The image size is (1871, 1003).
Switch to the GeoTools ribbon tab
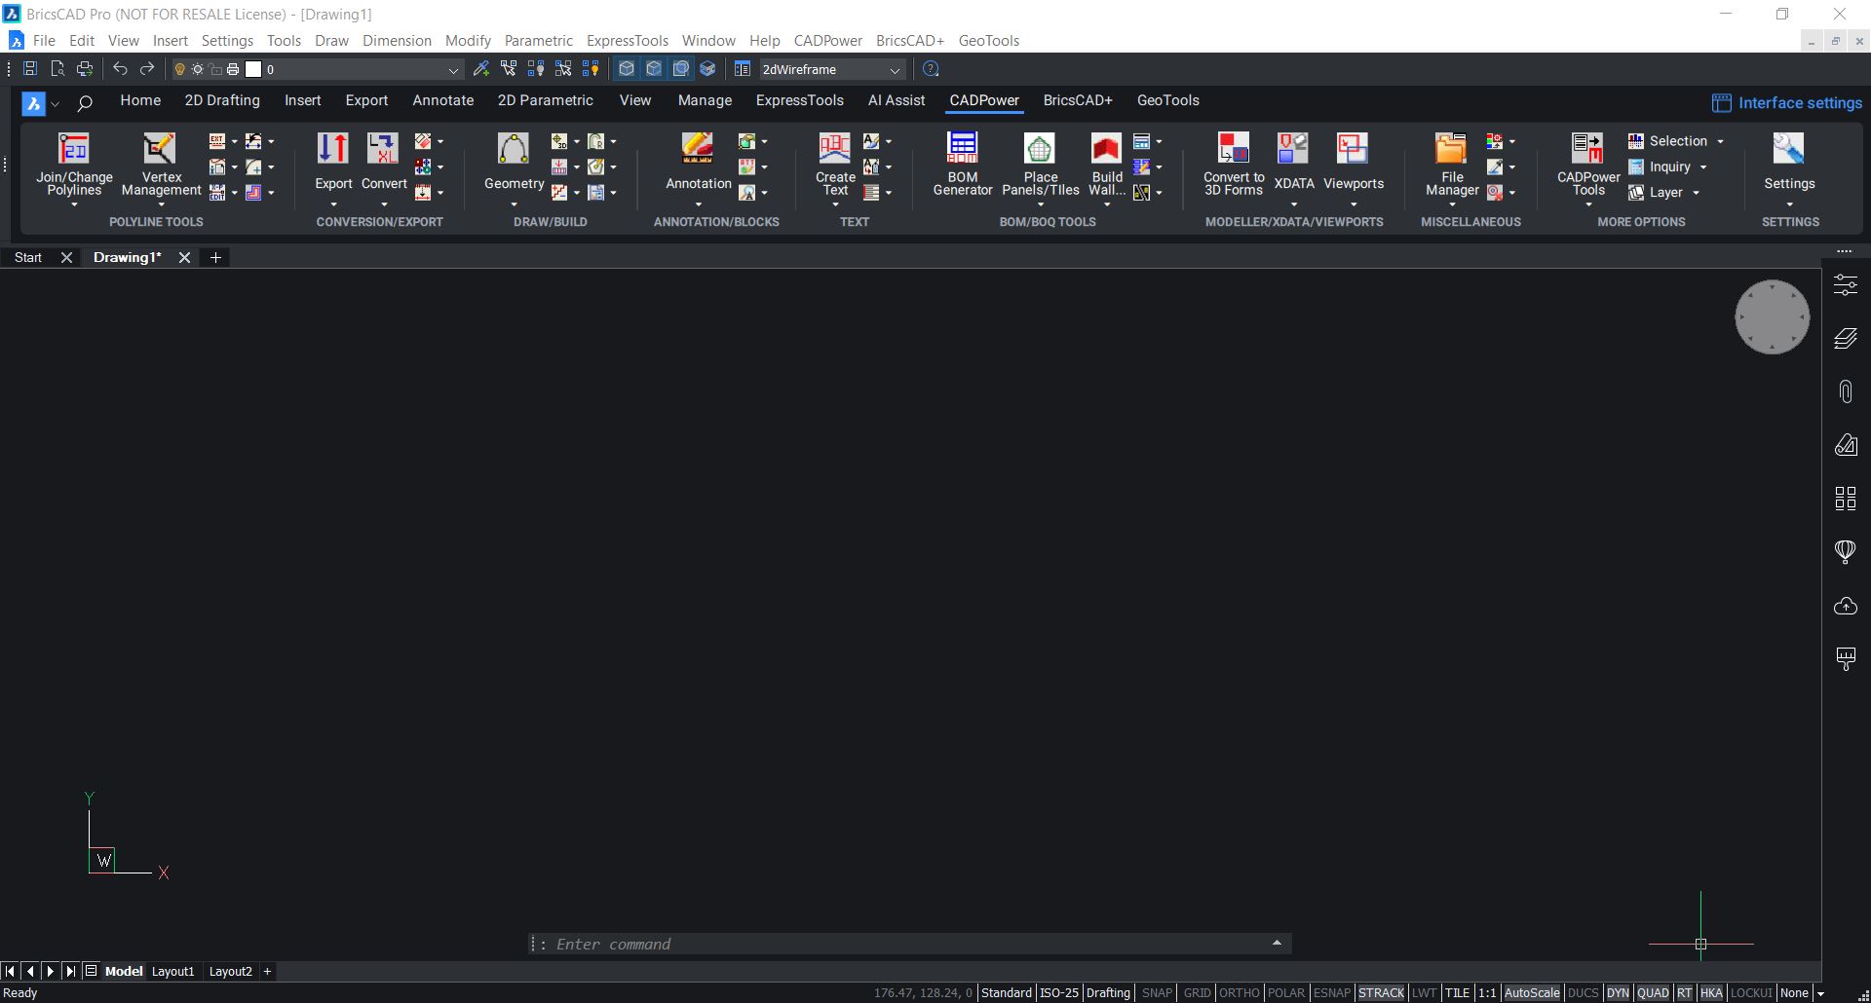(1167, 100)
